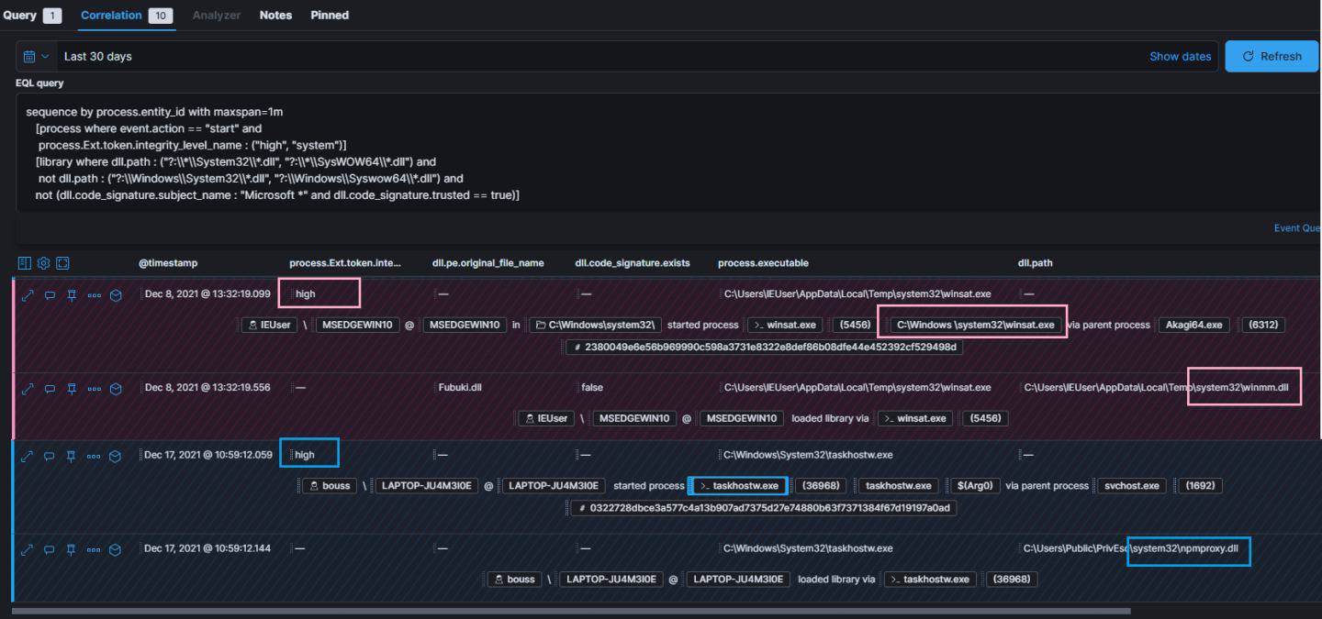Analyze the 13:32:19.099 winsat.exe event
This screenshot has width=1322, height=619.
pos(116,294)
